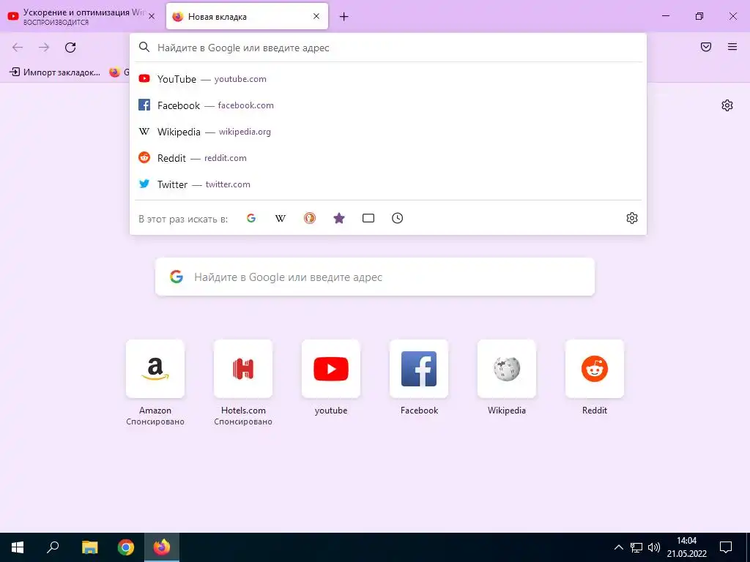Open Windows taskbar search
Image resolution: width=750 pixels, height=562 pixels.
point(53,547)
